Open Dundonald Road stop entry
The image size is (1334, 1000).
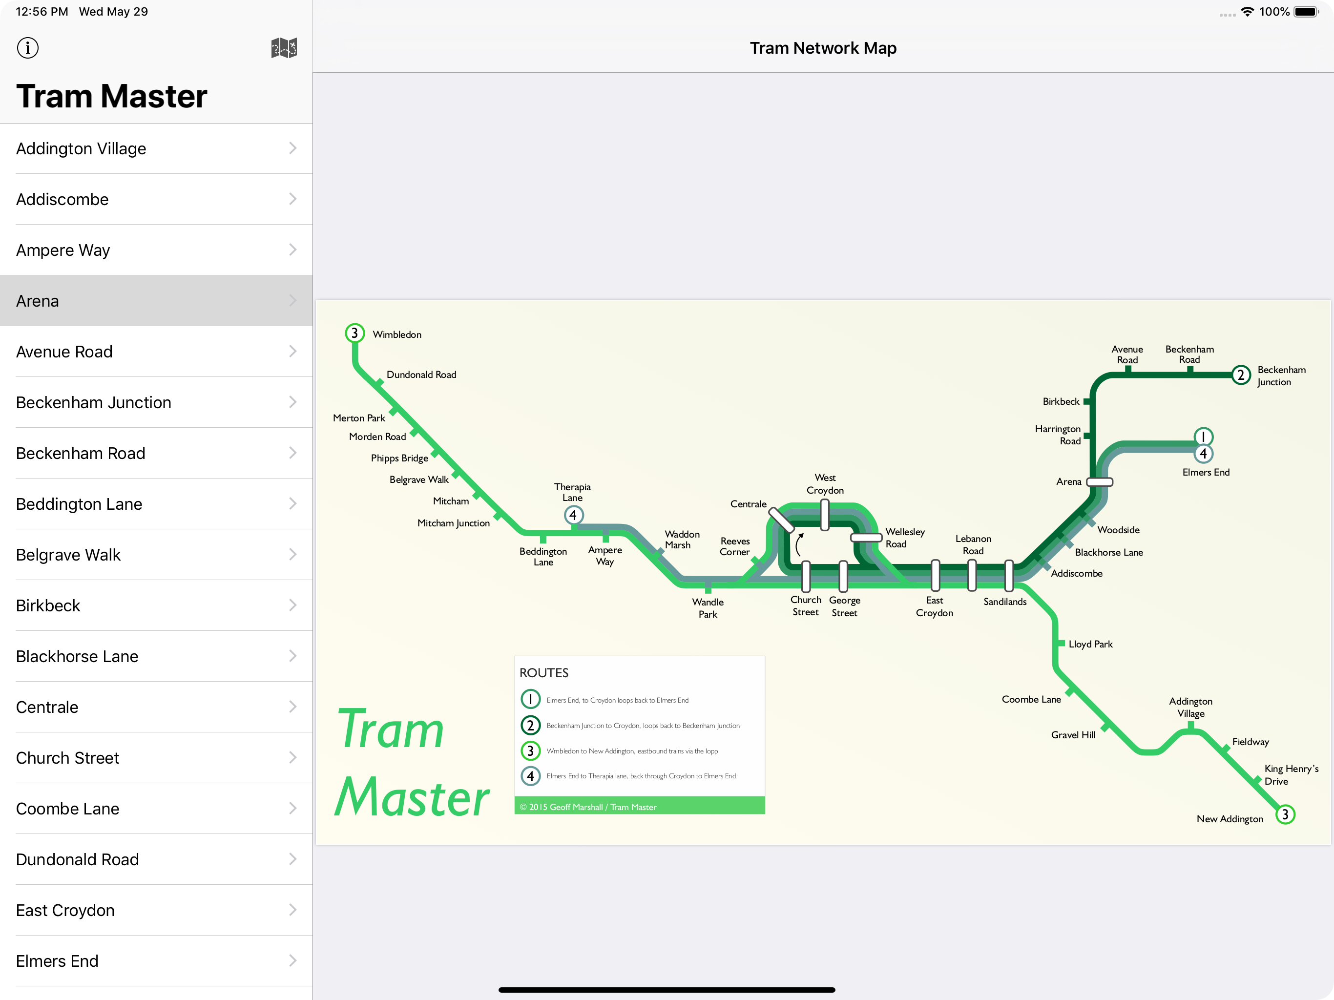(x=156, y=859)
